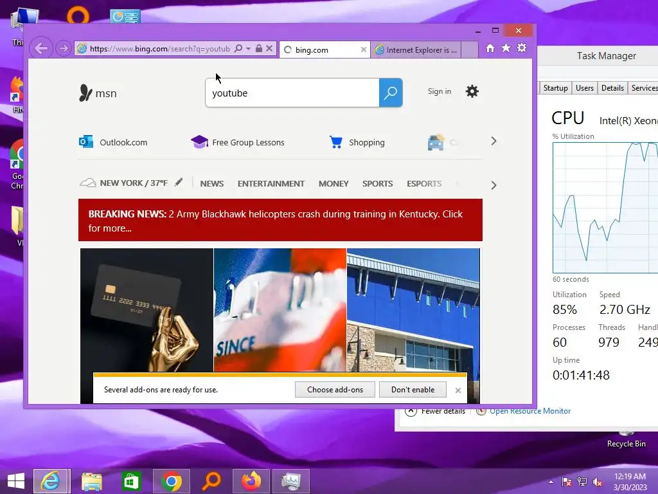The height and width of the screenshot is (494, 658).
Task: Open Favorites with the star icon
Action: pyautogui.click(x=506, y=48)
